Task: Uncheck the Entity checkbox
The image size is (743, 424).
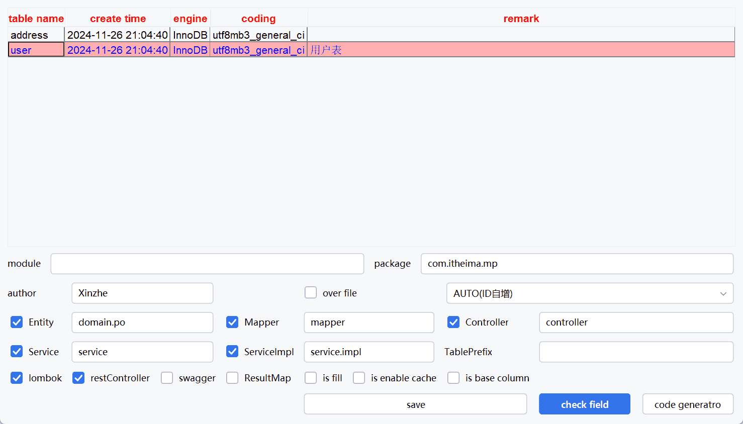Action: point(17,322)
